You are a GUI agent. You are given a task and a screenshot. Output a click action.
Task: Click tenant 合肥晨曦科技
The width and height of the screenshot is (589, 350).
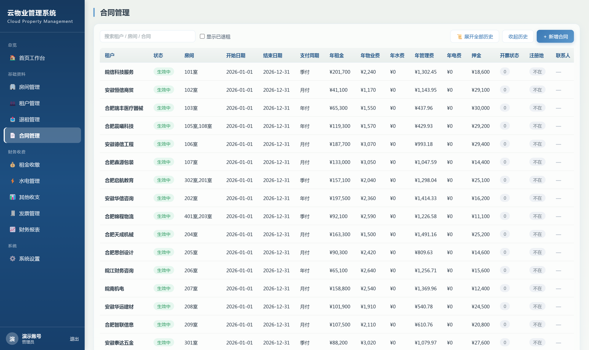pos(119,126)
